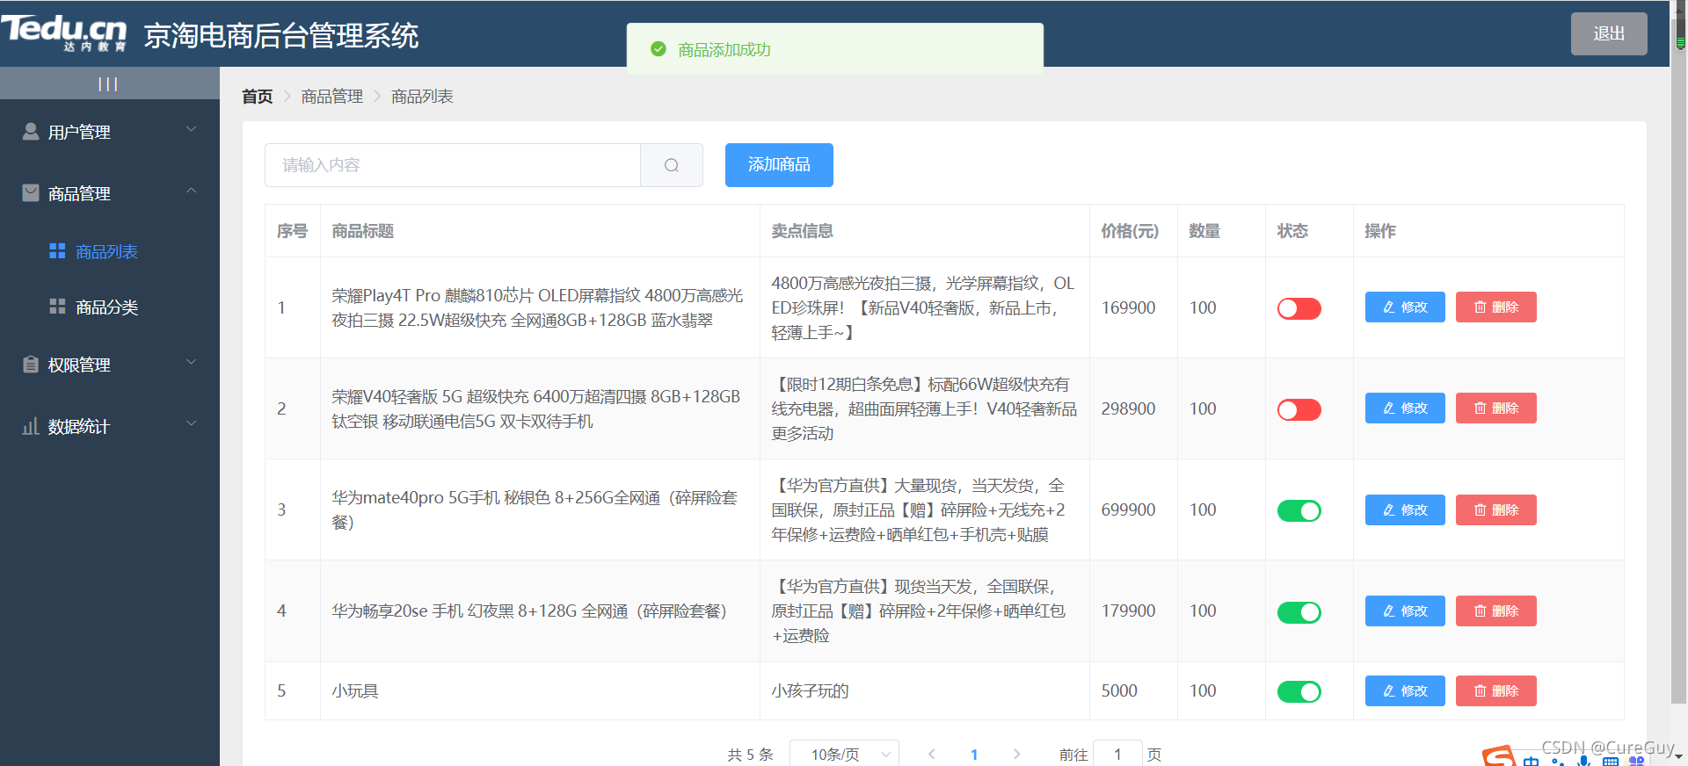This screenshot has height=766, width=1688.
Task: Click 修改 for 荣耀Play4T Pro row
Action: [1405, 307]
